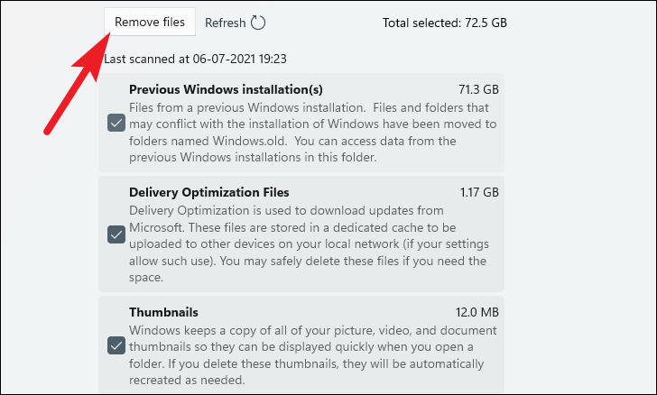Image resolution: width=657 pixels, height=395 pixels.
Task: Click the 71.3 GB size value
Action: tap(477, 89)
